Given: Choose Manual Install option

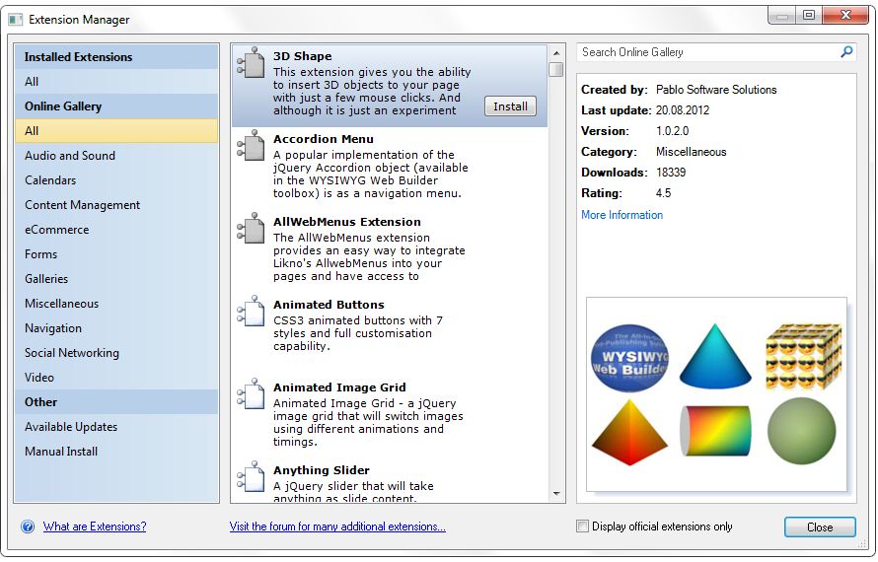Looking at the screenshot, I should [116, 452].
